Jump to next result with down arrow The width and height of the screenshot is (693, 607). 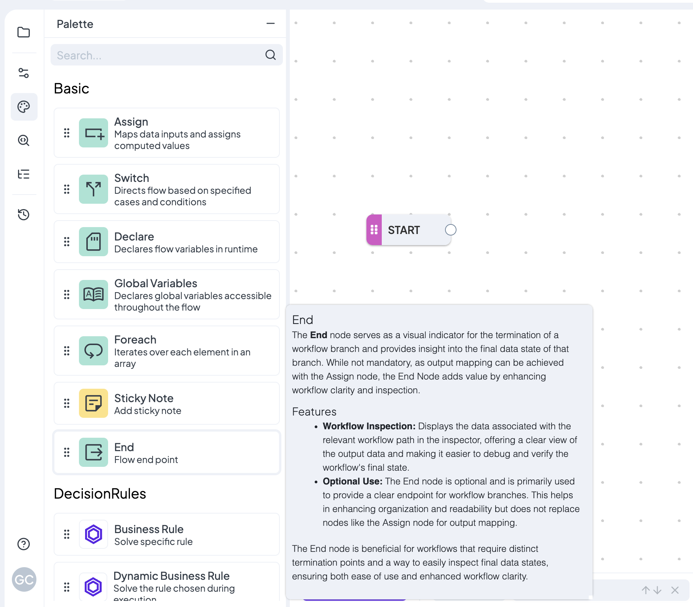658,590
